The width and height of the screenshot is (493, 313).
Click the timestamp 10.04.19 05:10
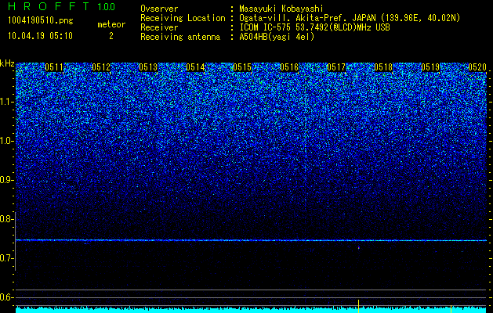(40, 36)
